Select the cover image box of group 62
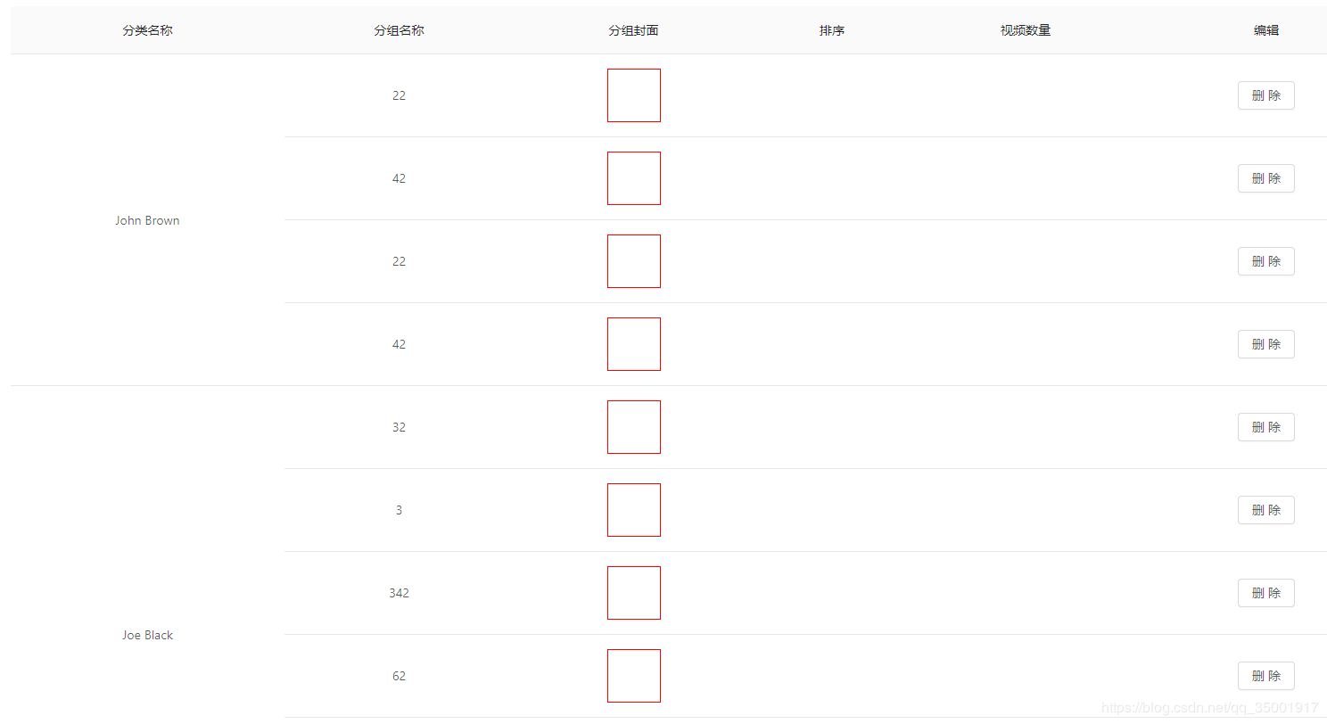Viewport: 1327px width, 724px height. (x=634, y=676)
